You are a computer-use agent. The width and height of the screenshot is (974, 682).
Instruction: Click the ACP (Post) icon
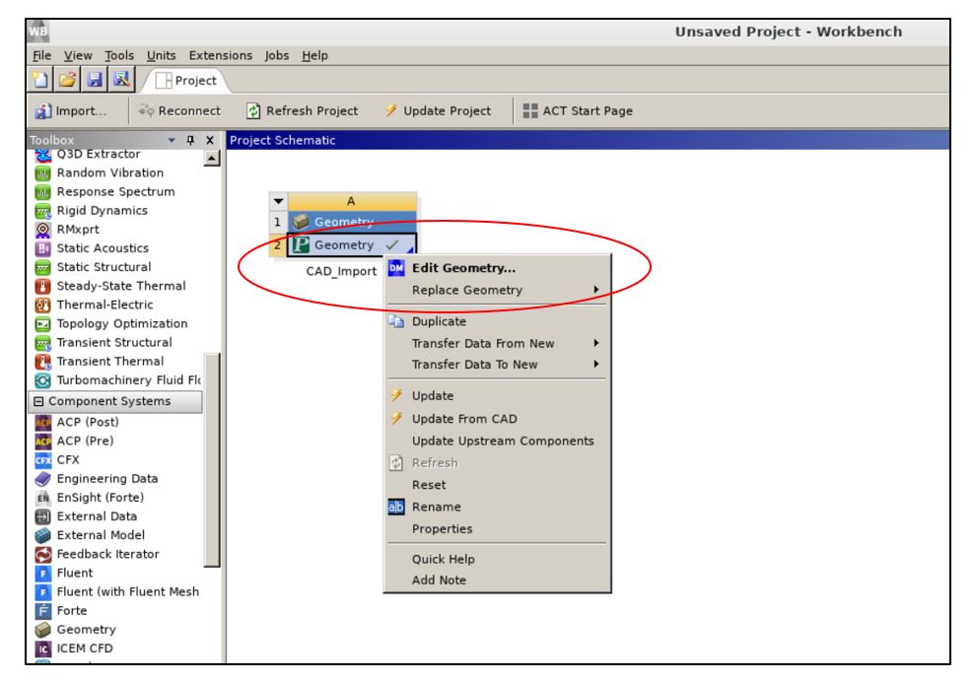tap(42, 423)
